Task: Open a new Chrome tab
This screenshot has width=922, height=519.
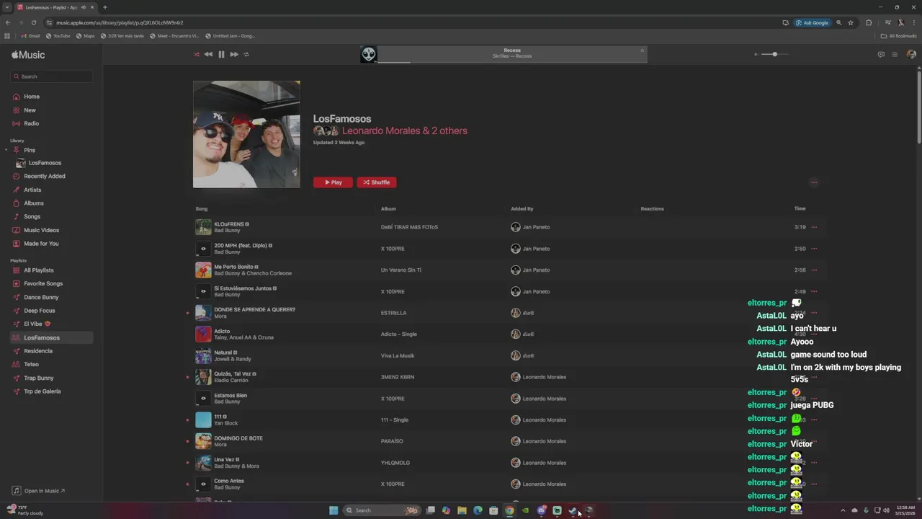Action: (x=104, y=7)
